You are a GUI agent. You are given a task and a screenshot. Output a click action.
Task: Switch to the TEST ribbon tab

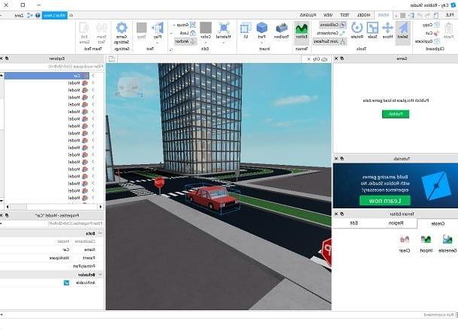coord(345,15)
